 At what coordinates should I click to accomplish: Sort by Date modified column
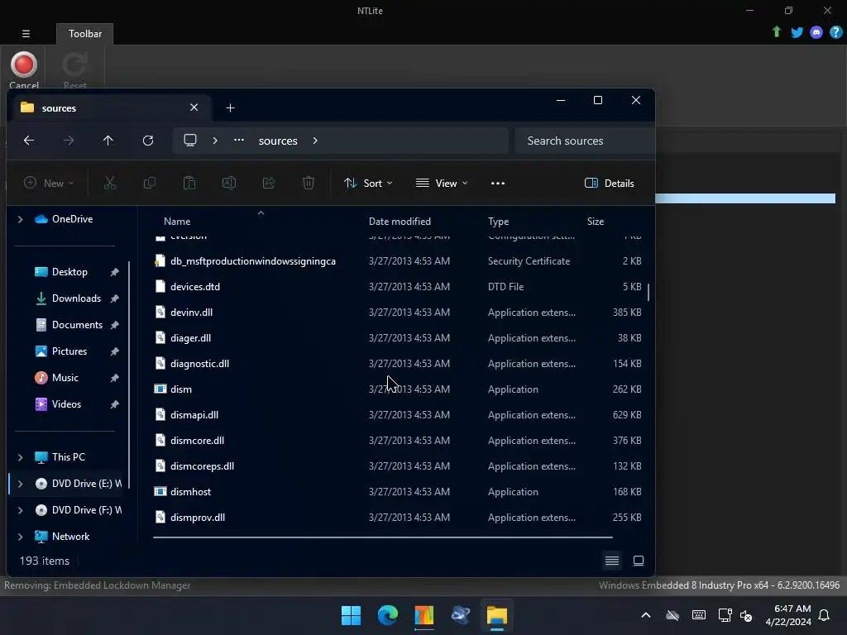400,222
